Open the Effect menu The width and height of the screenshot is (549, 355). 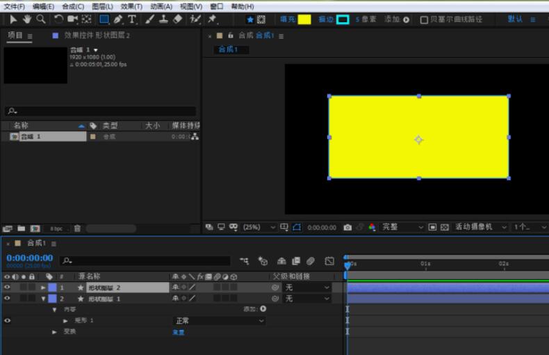tap(131, 6)
